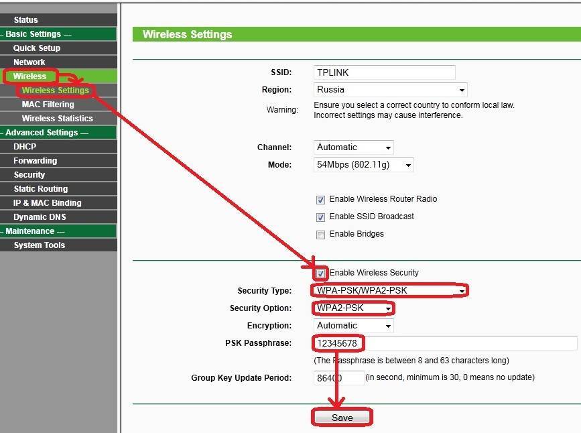Click the Basic Settings section header
This screenshot has height=433, width=581.
[58, 34]
